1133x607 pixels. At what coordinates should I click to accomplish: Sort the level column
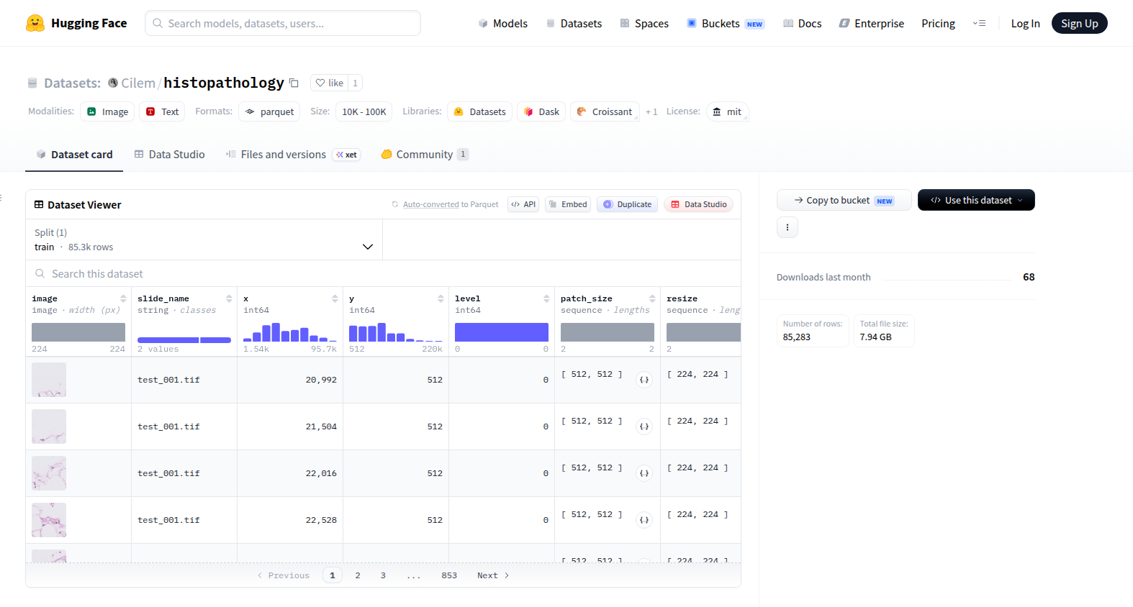(x=546, y=298)
